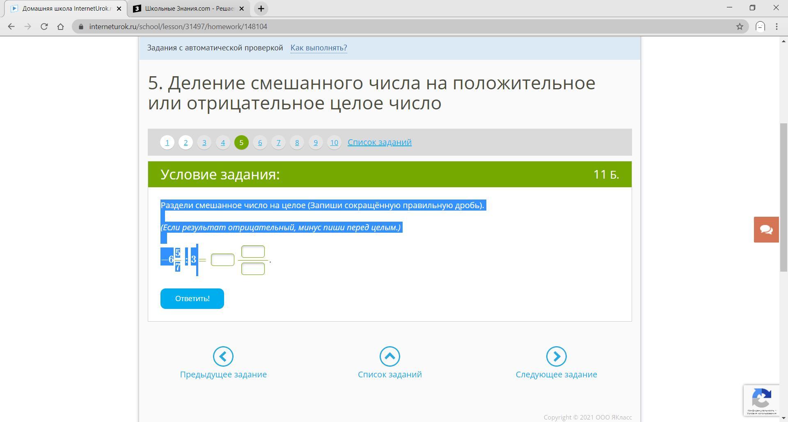Image resolution: width=788 pixels, height=422 pixels.
Task: Click the Предыдущее задание text link
Action: [x=223, y=374]
